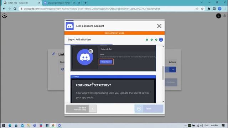Viewport: 228px width, 128px height.
Task: Open the volume control in system tray
Action: point(202,126)
